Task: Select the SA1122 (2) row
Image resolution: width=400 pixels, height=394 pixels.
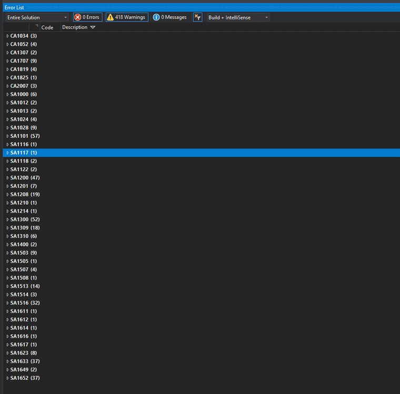Action: pyautogui.click(x=201, y=169)
